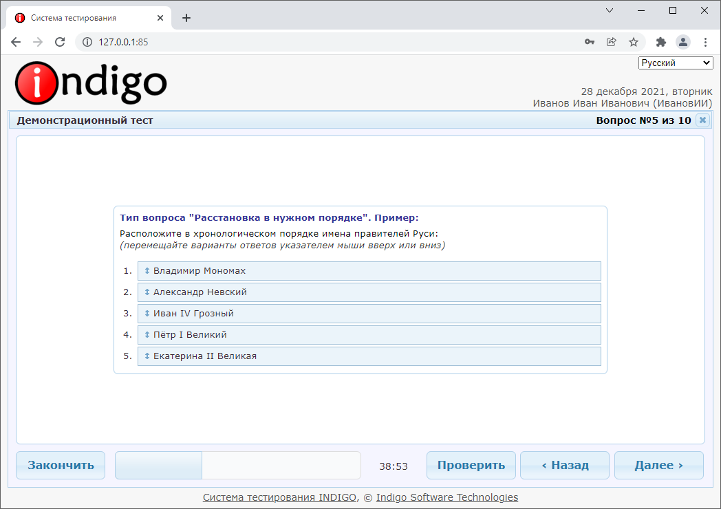View site information icon in address bar
This screenshot has width=721, height=509.
point(87,42)
